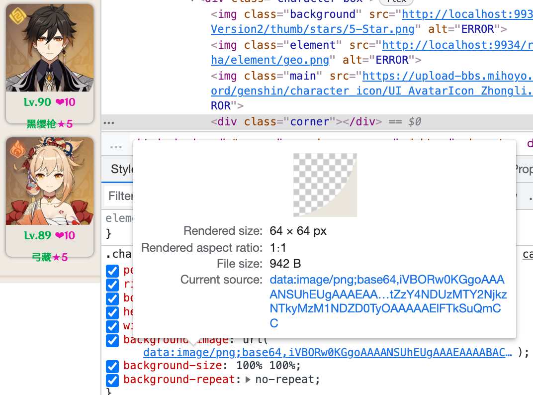Click Yoimiya's character portrait
Image resolution: width=533 pixels, height=395 pixels.
pyautogui.click(x=50, y=181)
